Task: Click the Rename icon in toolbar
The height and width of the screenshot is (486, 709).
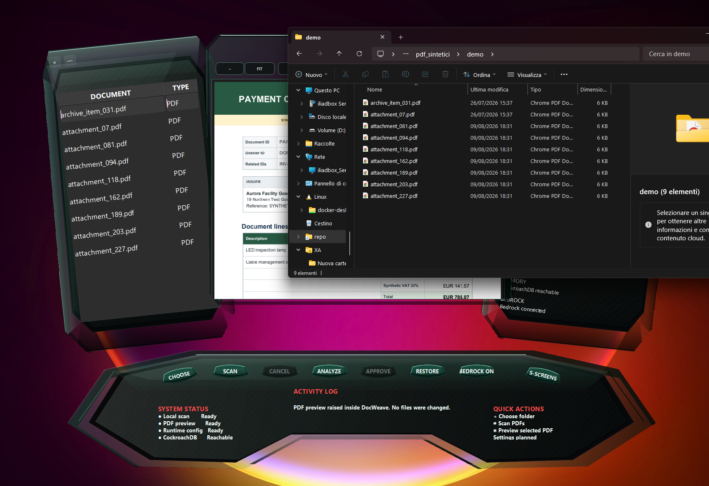Action: click(405, 74)
